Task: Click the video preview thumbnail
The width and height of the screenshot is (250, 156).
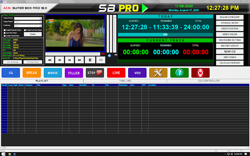Action: [75, 33]
